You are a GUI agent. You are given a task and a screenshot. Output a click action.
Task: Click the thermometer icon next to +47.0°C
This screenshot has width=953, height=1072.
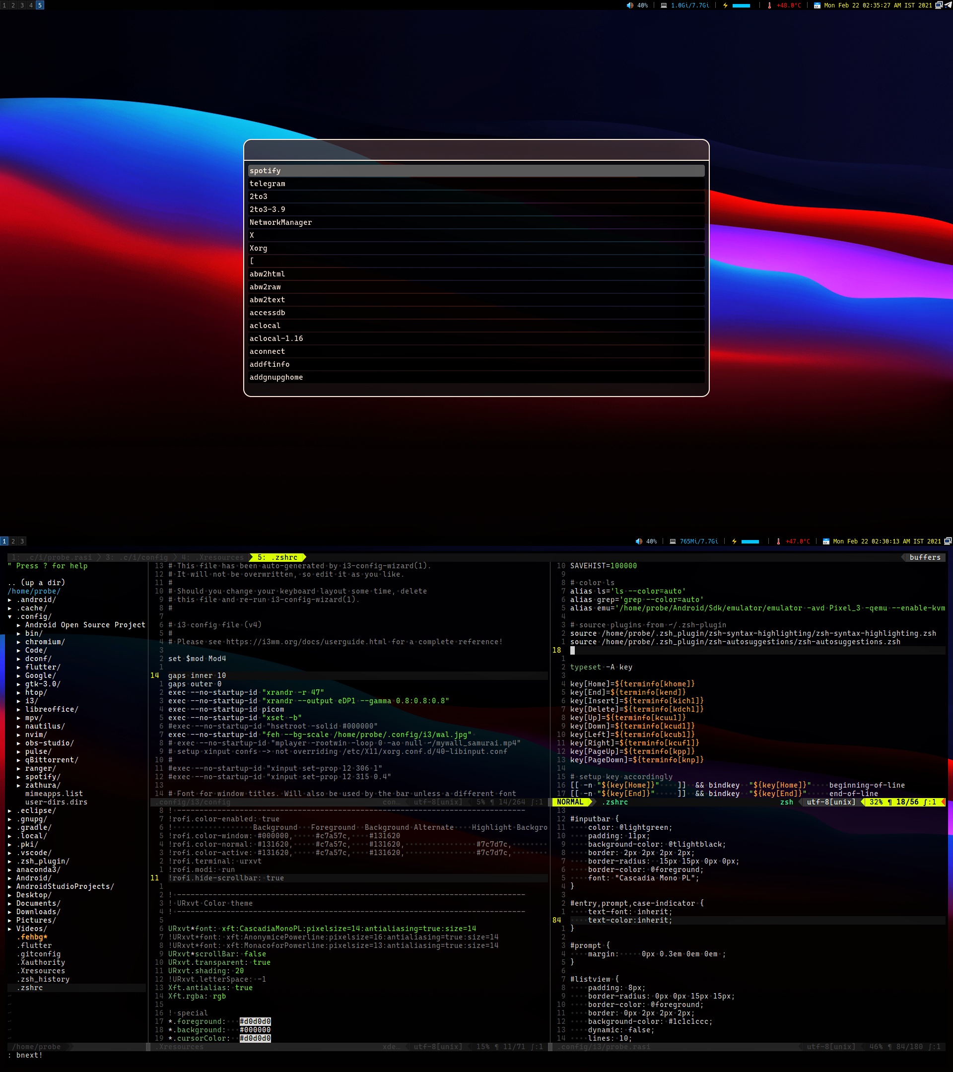pyautogui.click(x=778, y=541)
